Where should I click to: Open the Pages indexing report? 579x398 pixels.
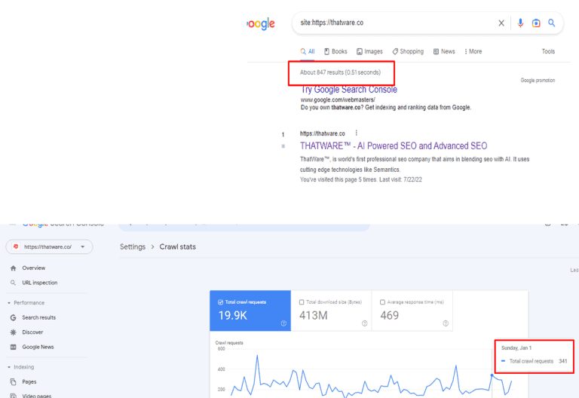(29, 381)
